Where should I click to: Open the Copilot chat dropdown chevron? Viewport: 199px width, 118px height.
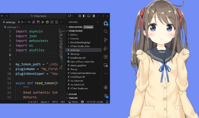tap(72, 16)
